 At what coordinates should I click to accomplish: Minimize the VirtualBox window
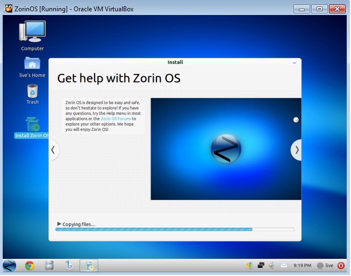302,9
